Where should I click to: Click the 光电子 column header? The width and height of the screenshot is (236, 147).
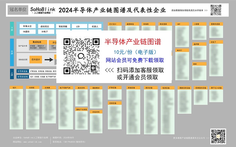coord(216,42)
